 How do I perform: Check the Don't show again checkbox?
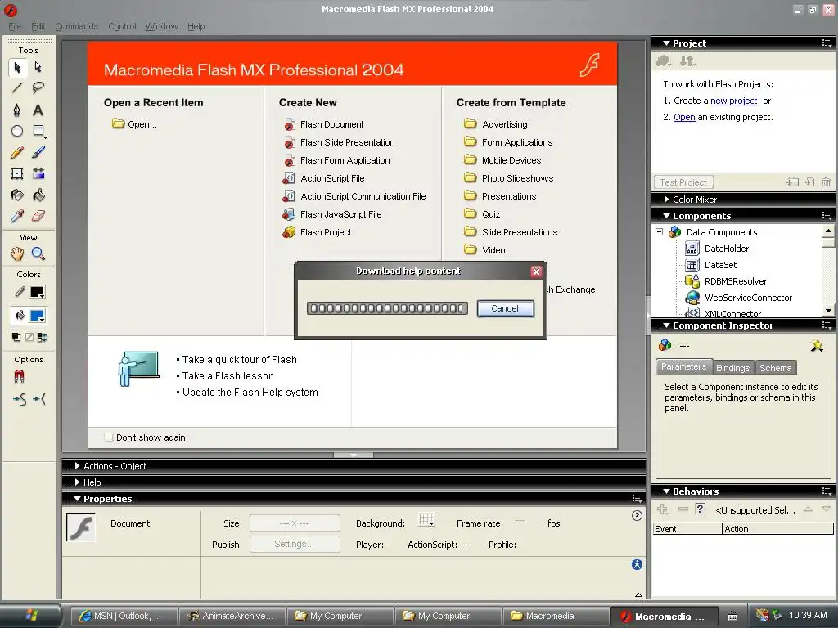(109, 437)
